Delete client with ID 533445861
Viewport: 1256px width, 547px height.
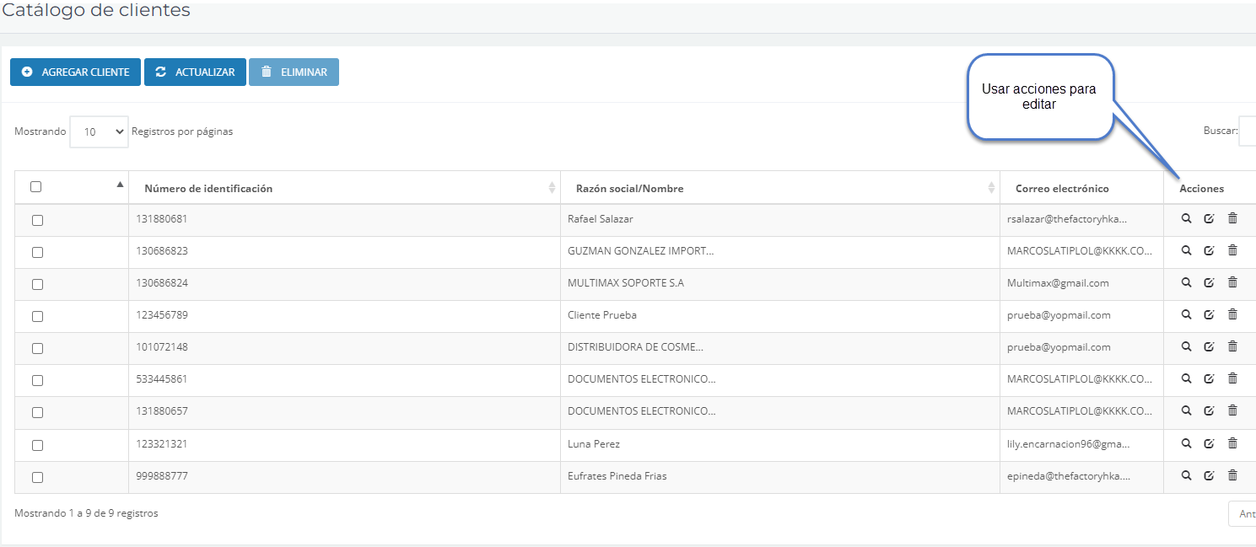tap(1232, 379)
